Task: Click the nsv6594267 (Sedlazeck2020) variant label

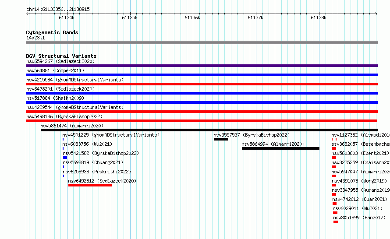Action: (60, 61)
